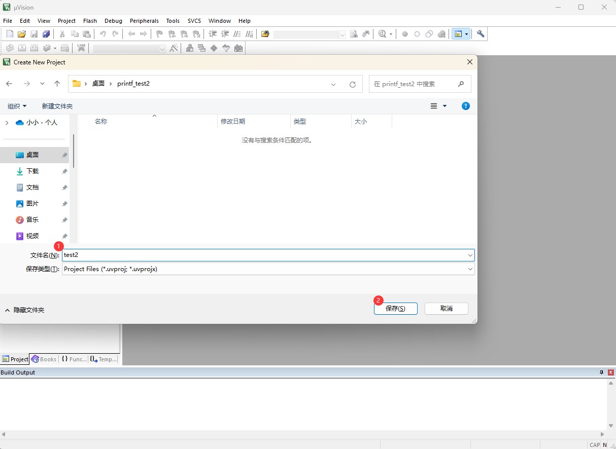Screen dimensions: 616x449
Task: Click the 保存(S) button
Action: coord(395,308)
